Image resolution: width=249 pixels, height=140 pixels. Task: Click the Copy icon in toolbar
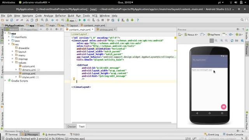pyautogui.click(x=32, y=20)
